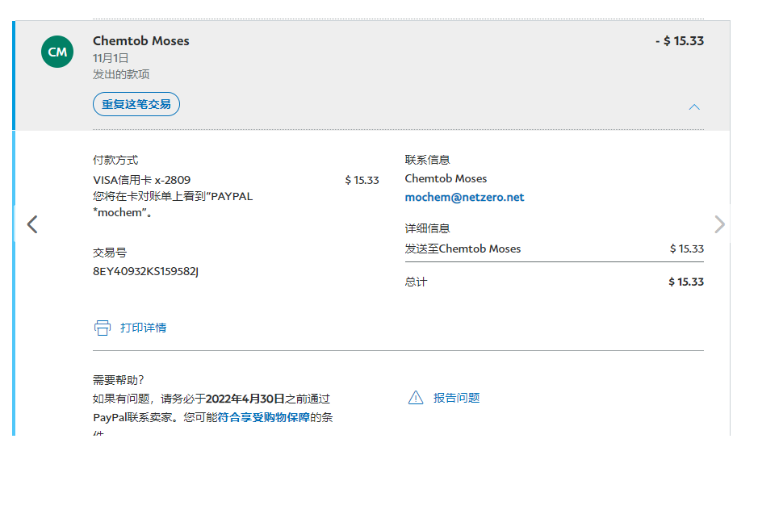The image size is (758, 514).
Task: Go to next transaction with right arrow
Action: point(719,224)
